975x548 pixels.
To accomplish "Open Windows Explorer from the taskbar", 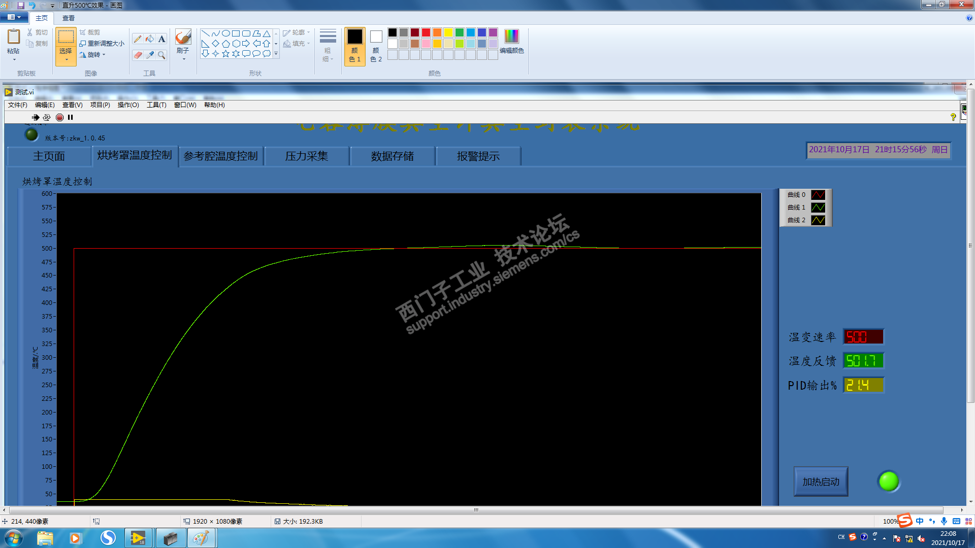I will (45, 538).
